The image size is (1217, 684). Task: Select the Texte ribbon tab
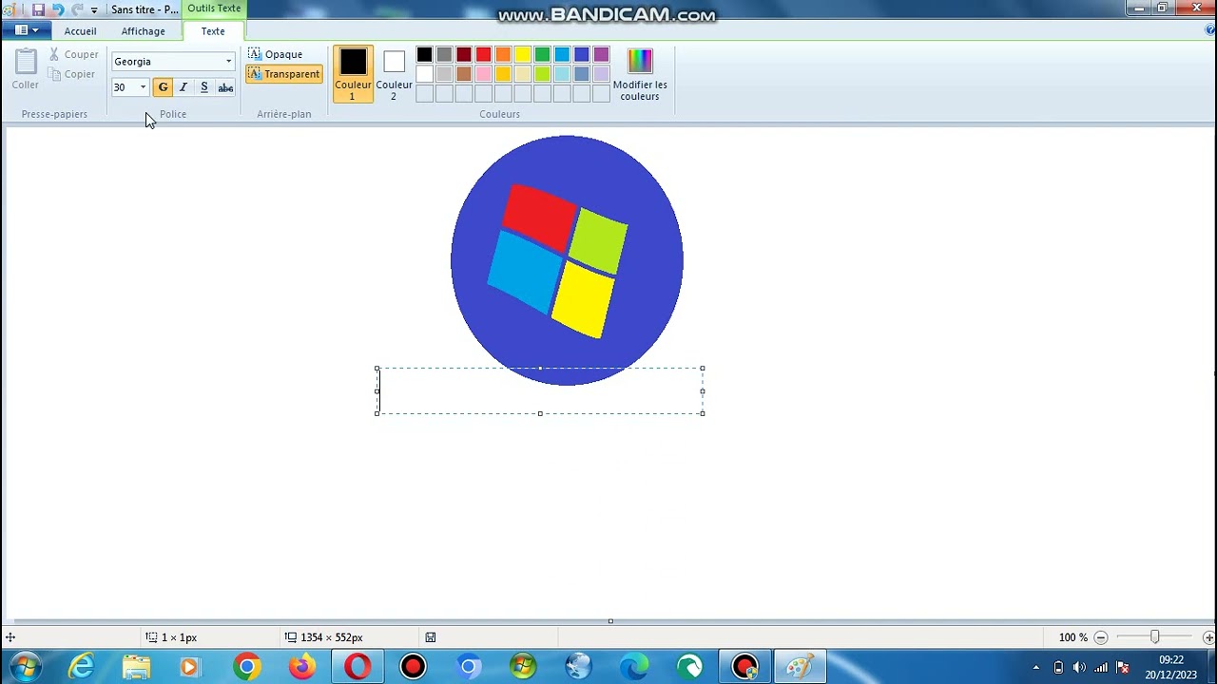pyautogui.click(x=213, y=31)
